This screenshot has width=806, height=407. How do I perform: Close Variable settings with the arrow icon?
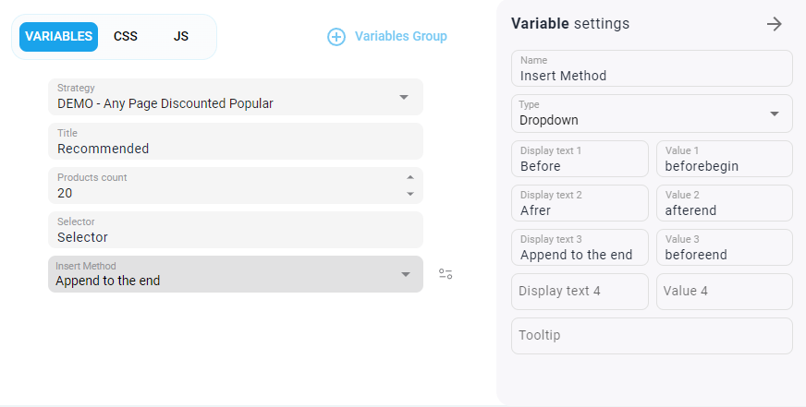(x=775, y=24)
